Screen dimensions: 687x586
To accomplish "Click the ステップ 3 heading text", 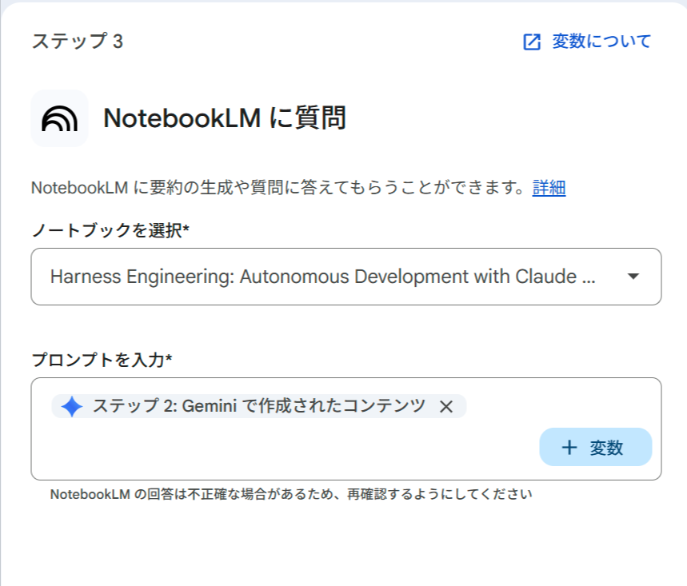I will coord(78,41).
